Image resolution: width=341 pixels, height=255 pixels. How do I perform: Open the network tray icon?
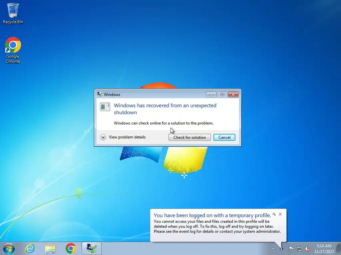(x=299, y=249)
